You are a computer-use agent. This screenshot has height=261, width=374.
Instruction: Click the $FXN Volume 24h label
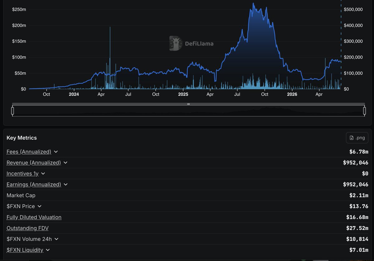29,239
